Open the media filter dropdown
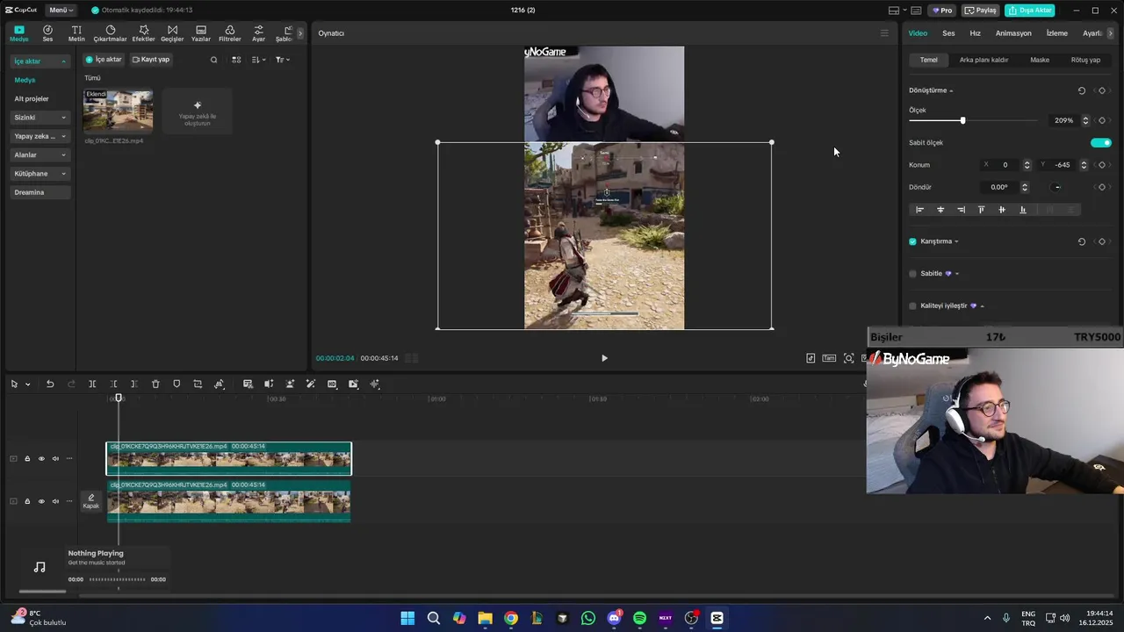This screenshot has width=1124, height=632. (x=282, y=60)
